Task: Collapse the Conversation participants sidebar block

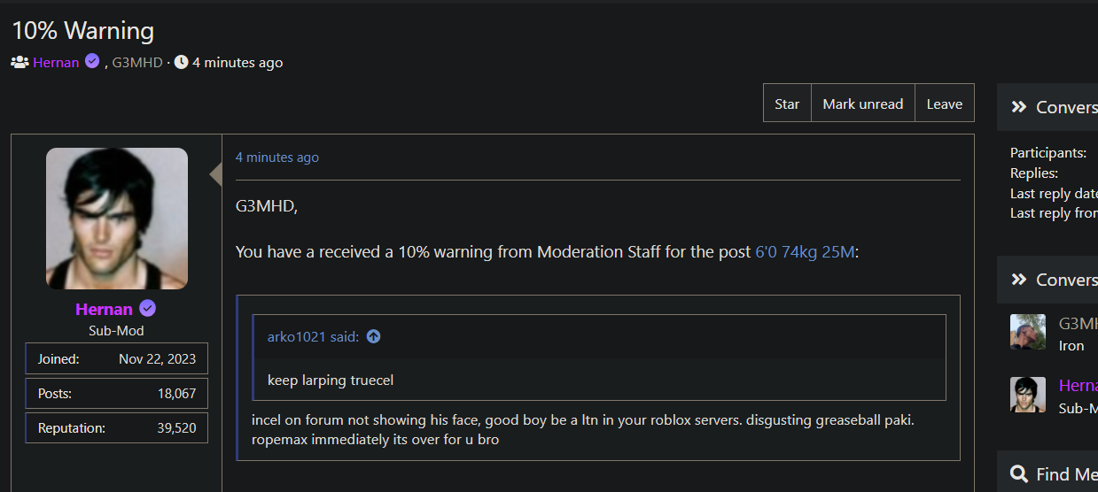Action: point(1019,280)
